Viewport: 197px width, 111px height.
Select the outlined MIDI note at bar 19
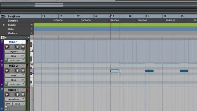[115, 71]
